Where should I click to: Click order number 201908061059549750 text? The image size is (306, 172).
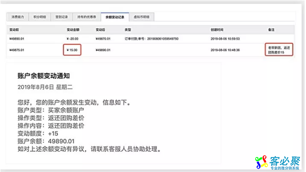click(x=163, y=39)
